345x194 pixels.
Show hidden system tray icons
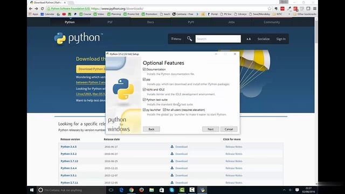(x=284, y=190)
